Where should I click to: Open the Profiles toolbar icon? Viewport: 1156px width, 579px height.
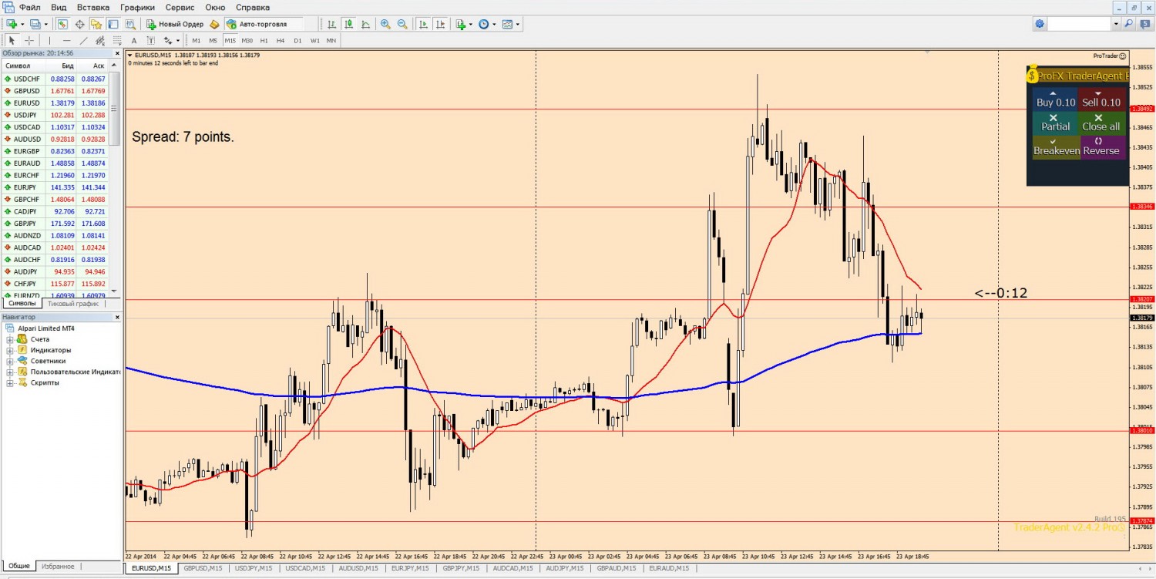(35, 24)
